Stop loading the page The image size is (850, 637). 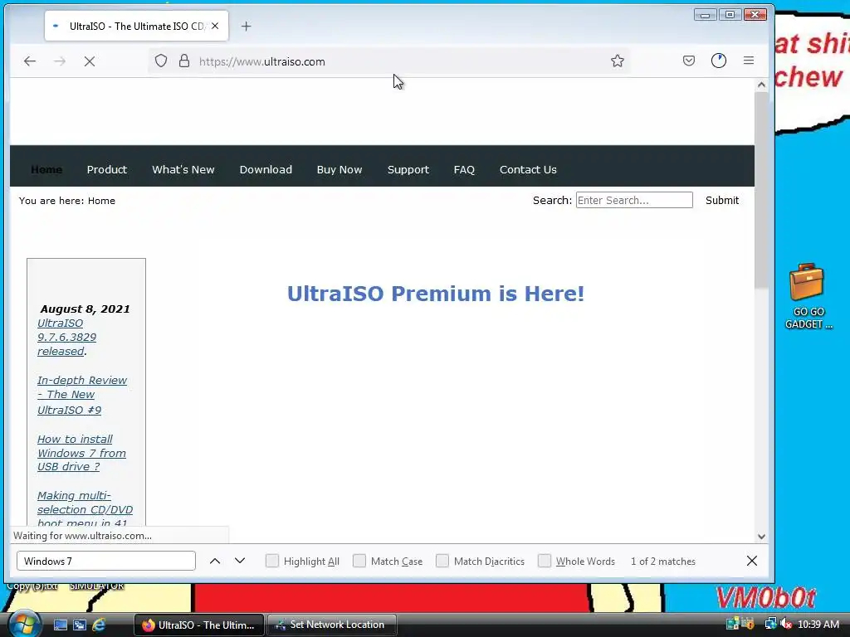pyautogui.click(x=90, y=61)
